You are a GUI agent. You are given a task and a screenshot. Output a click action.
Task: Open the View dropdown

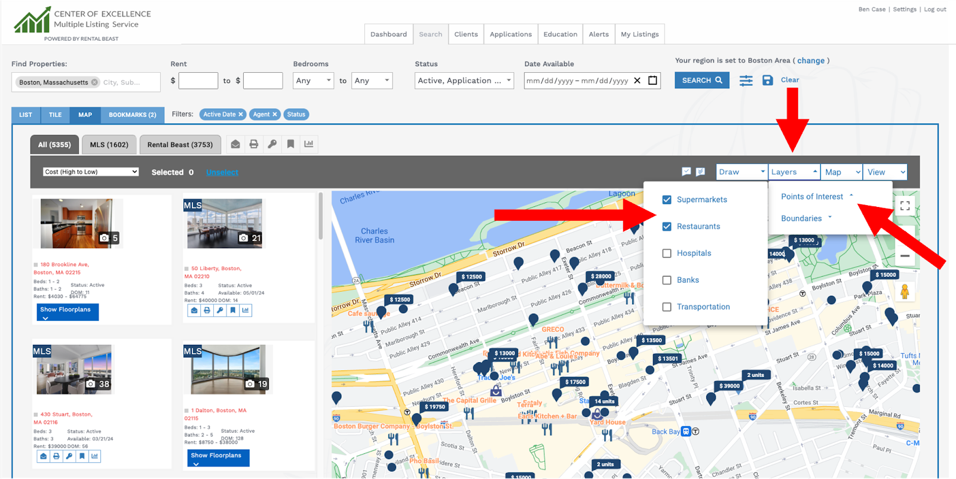[886, 172]
